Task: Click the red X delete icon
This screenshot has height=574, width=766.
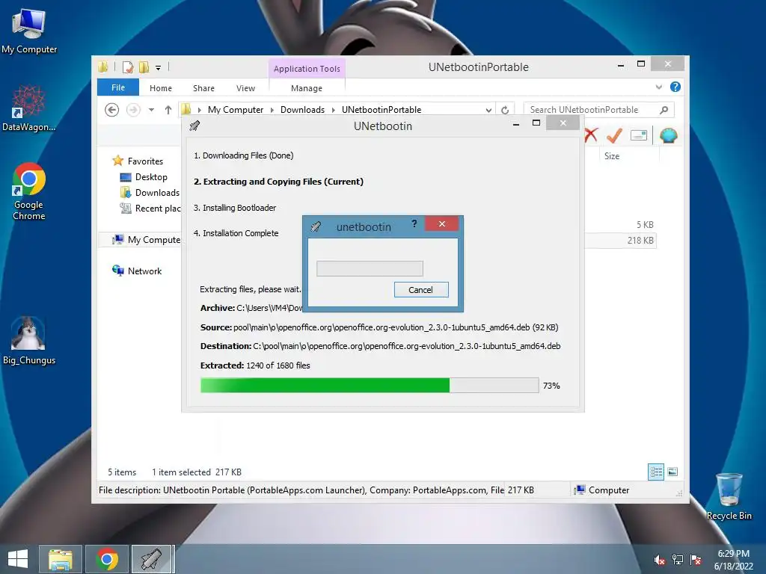Action: click(x=591, y=135)
